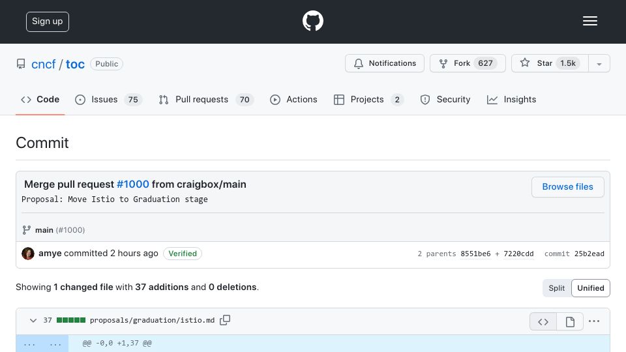Viewport: 626px width, 352px height.
Task: Fork the repository via Fork button
Action: tap(468, 63)
